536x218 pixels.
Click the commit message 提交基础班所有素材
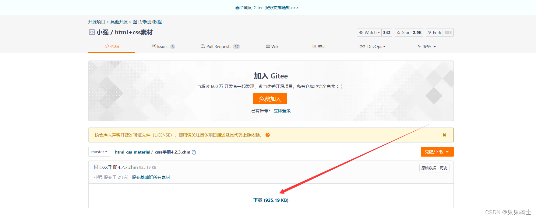point(151,177)
